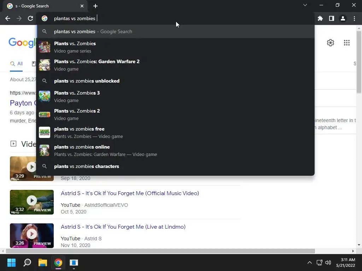Select 'Plants vs. Zombies: Garden Warfare 2' suggestion
Screen dimensions: 362x271
pyautogui.click(x=175, y=65)
